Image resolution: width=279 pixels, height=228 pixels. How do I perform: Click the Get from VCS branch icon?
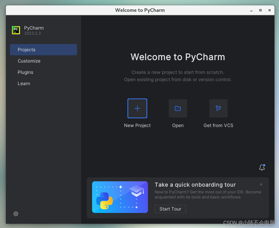(x=218, y=108)
